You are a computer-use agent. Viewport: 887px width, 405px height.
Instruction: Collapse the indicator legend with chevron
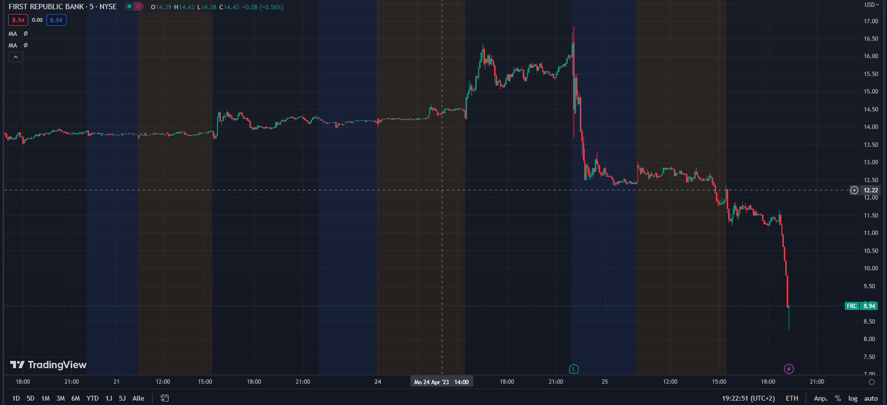pos(16,57)
